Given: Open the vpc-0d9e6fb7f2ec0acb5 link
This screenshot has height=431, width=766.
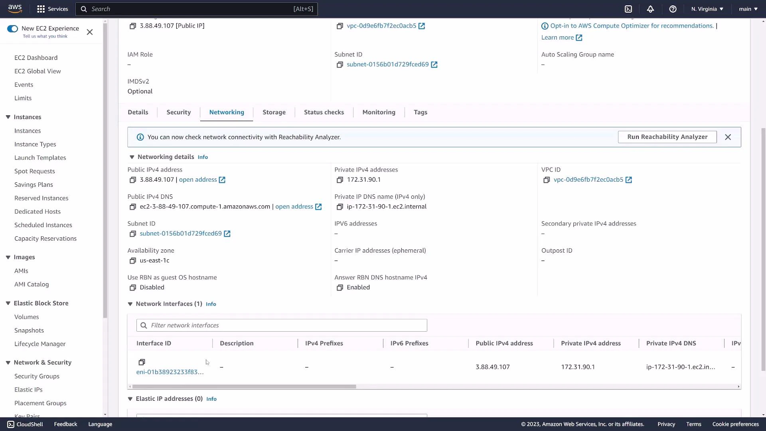Looking at the screenshot, I should click(x=588, y=180).
